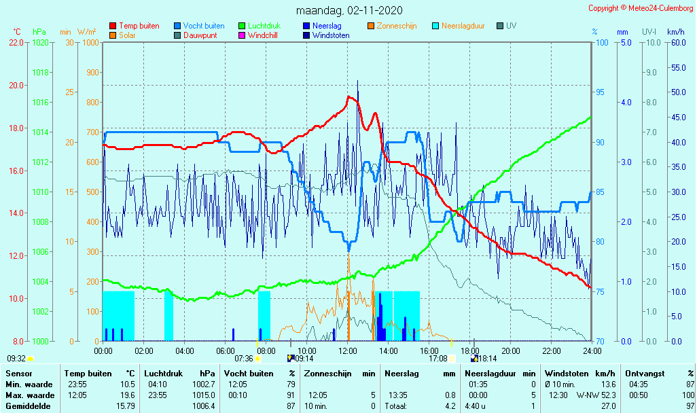This screenshot has width=697, height=413.
Task: Click the moonrise icon beside 18:14
Action: click(474, 358)
